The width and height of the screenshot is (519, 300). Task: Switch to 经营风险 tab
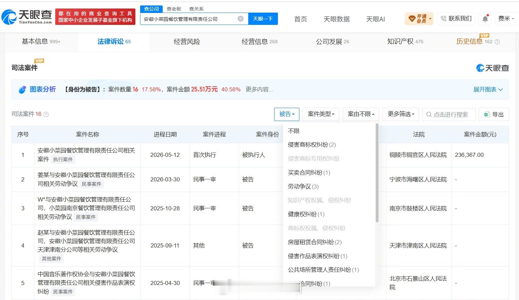187,42
